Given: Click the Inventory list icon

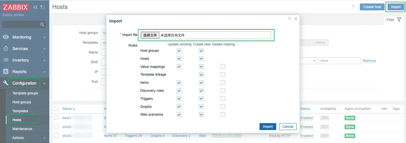Looking at the screenshot, I should coord(5,60).
